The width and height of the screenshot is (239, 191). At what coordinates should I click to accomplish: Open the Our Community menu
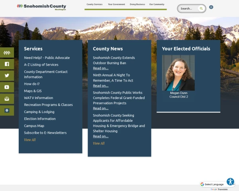157,4
